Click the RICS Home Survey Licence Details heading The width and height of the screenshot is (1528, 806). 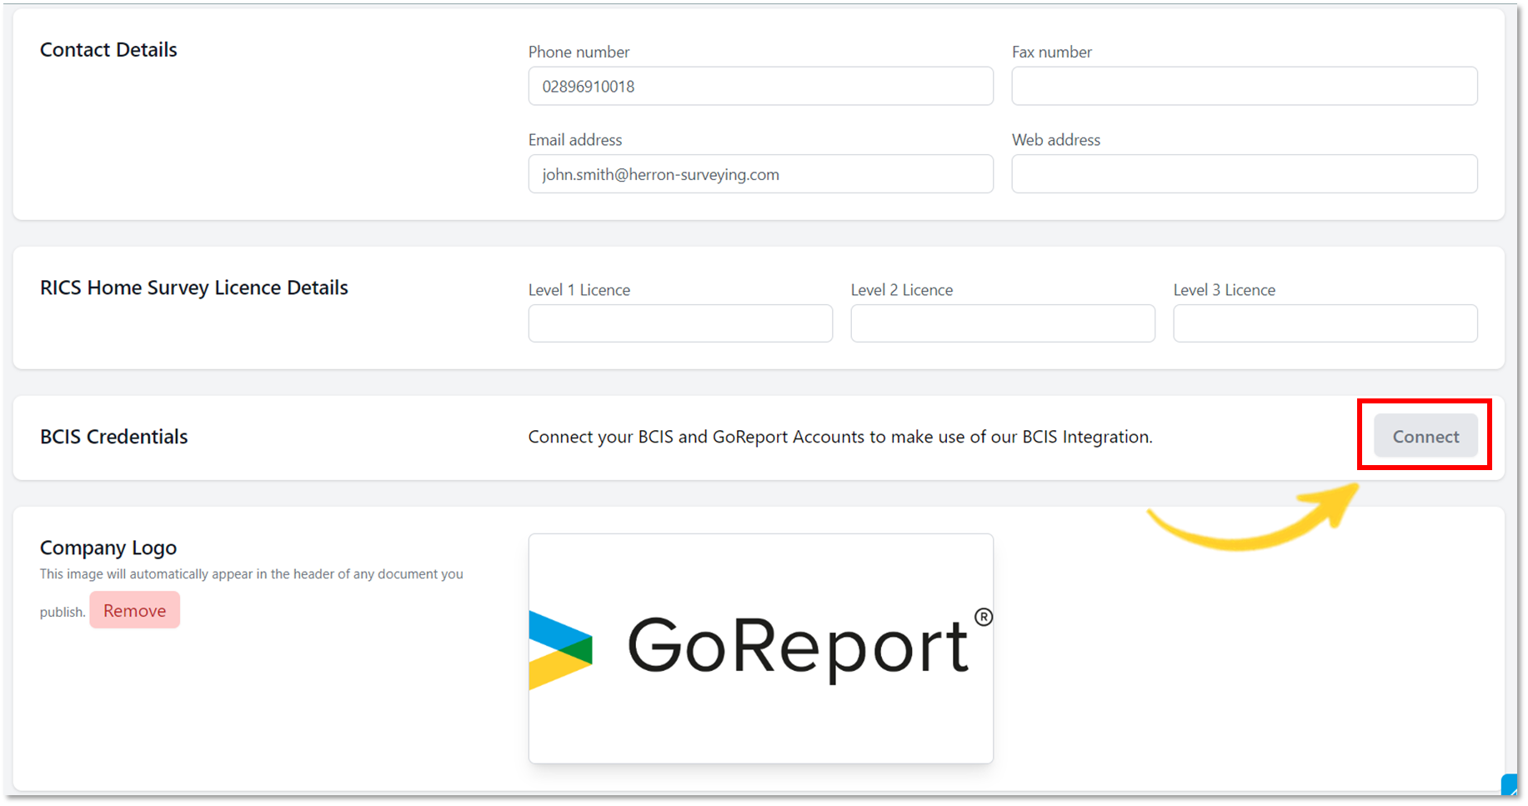(194, 288)
